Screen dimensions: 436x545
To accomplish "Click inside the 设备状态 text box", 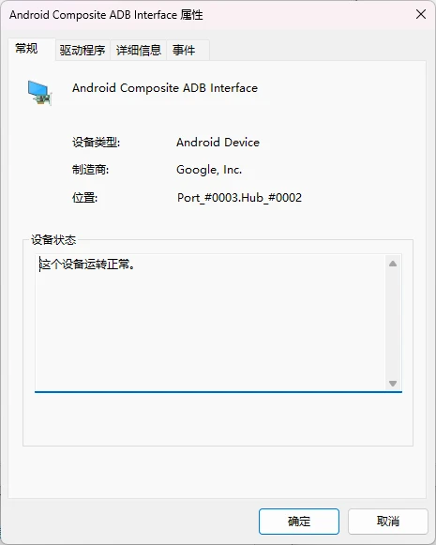I will (211, 323).
